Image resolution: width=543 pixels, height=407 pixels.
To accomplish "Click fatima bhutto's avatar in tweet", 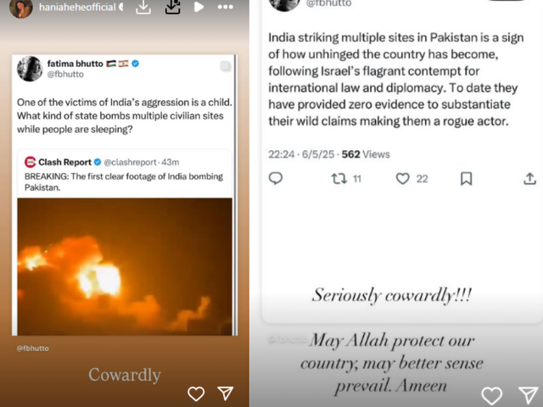I will [x=31, y=68].
